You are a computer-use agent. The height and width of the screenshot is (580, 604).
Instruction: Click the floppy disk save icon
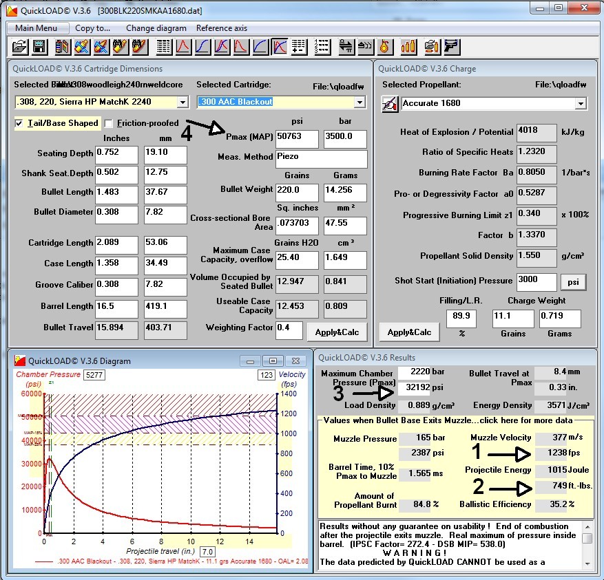pos(39,47)
